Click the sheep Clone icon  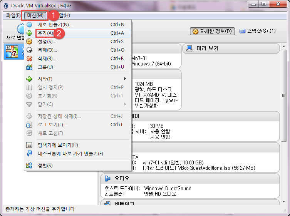(29, 50)
